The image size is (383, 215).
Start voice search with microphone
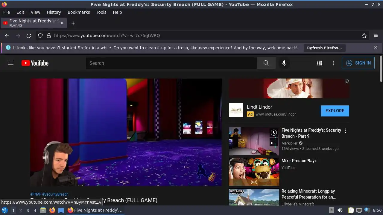coord(284,63)
